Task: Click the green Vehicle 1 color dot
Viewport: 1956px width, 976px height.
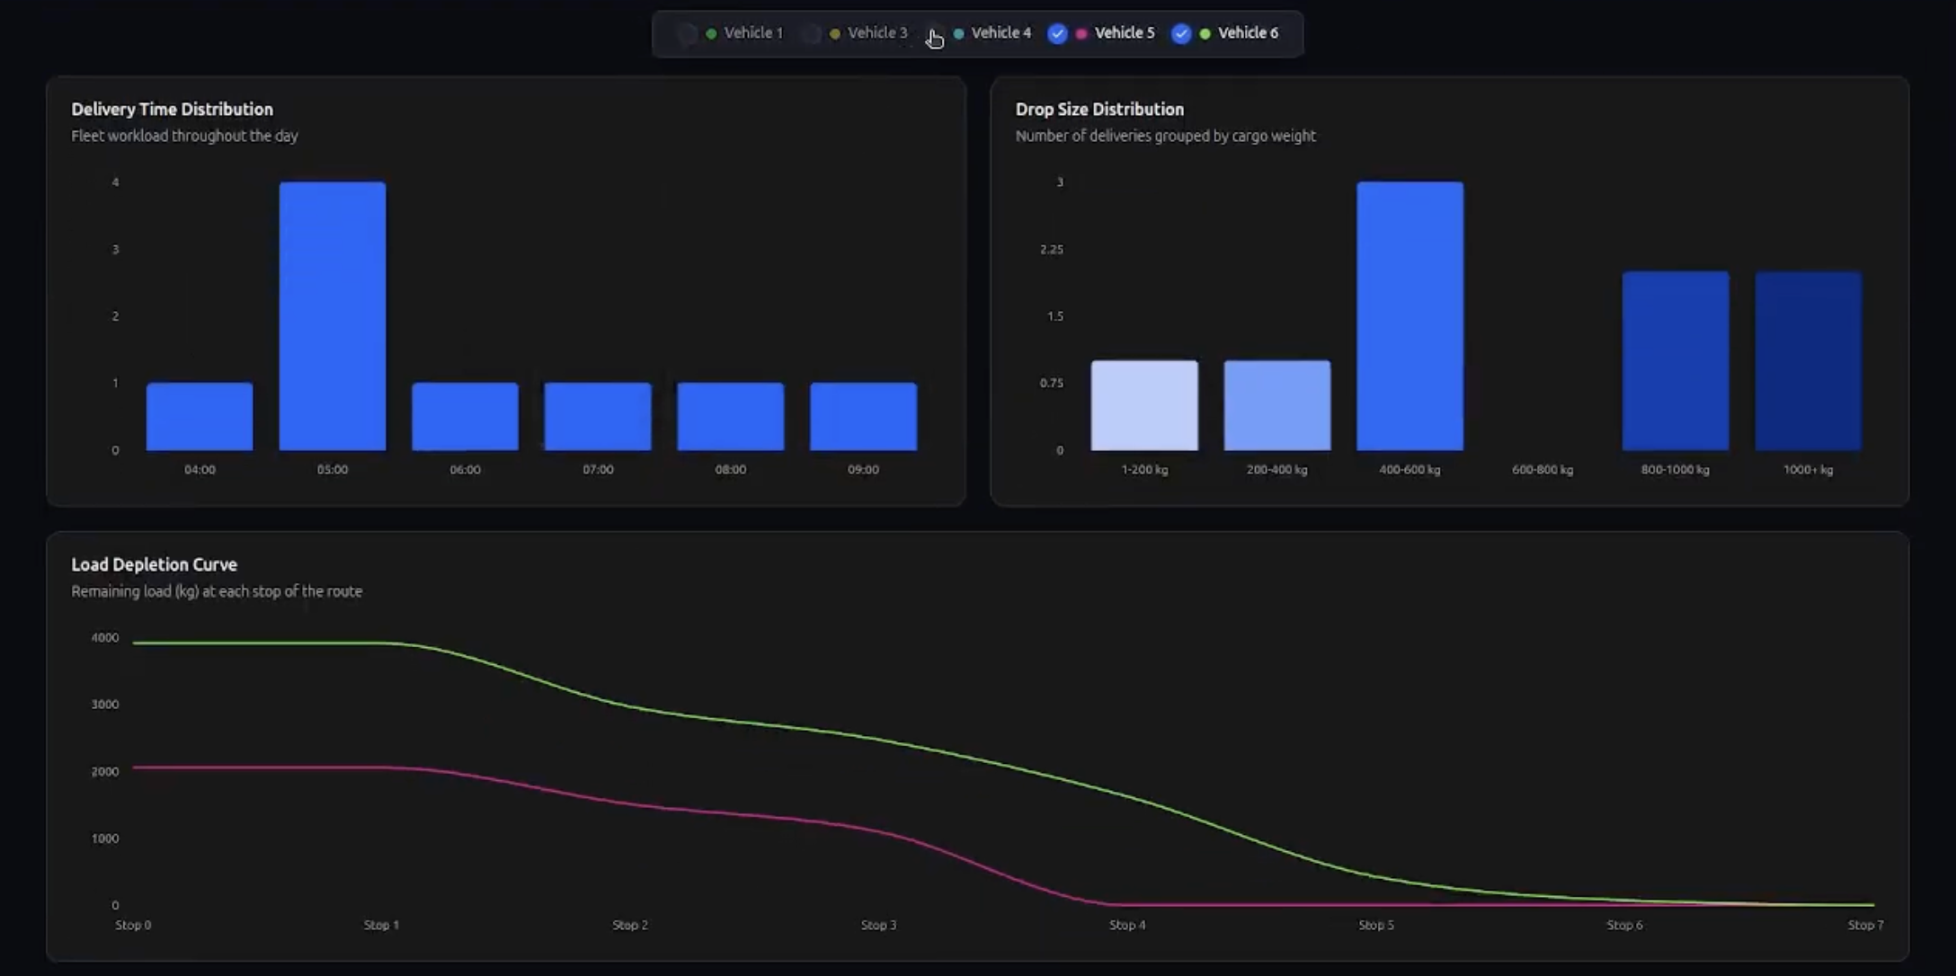Action: click(711, 33)
